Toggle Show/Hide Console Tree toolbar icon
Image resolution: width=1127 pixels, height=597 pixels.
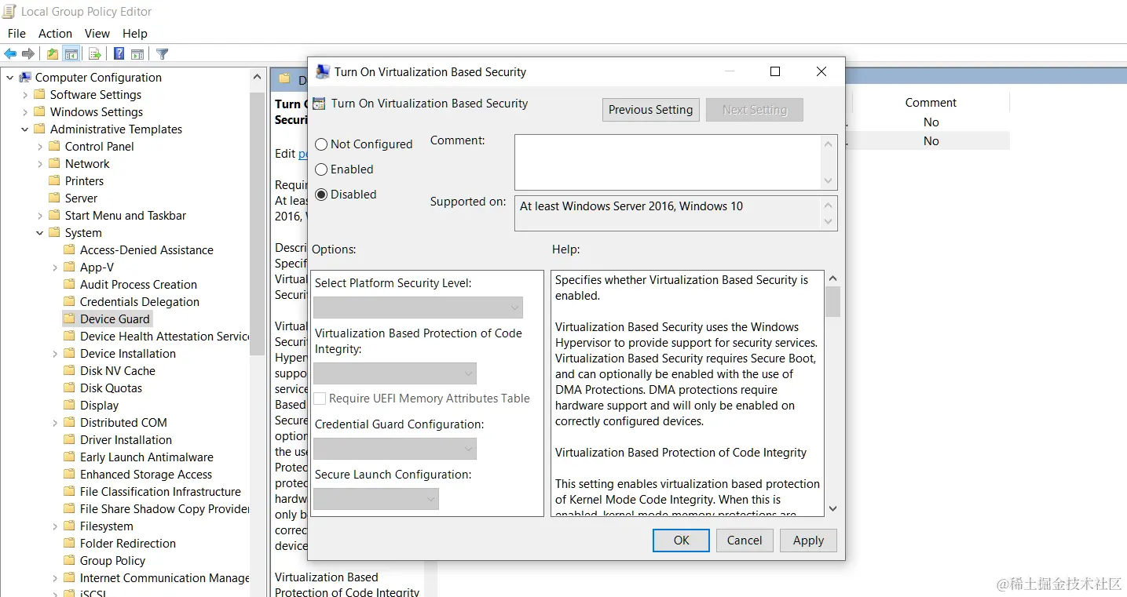coord(71,54)
